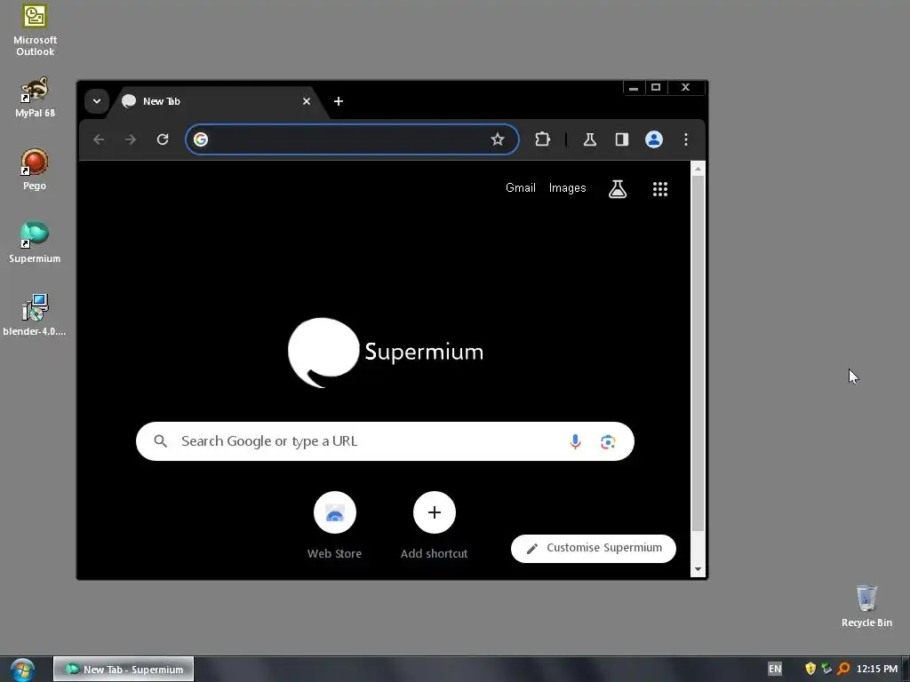Click the orange magnifier tray icon

point(844,670)
